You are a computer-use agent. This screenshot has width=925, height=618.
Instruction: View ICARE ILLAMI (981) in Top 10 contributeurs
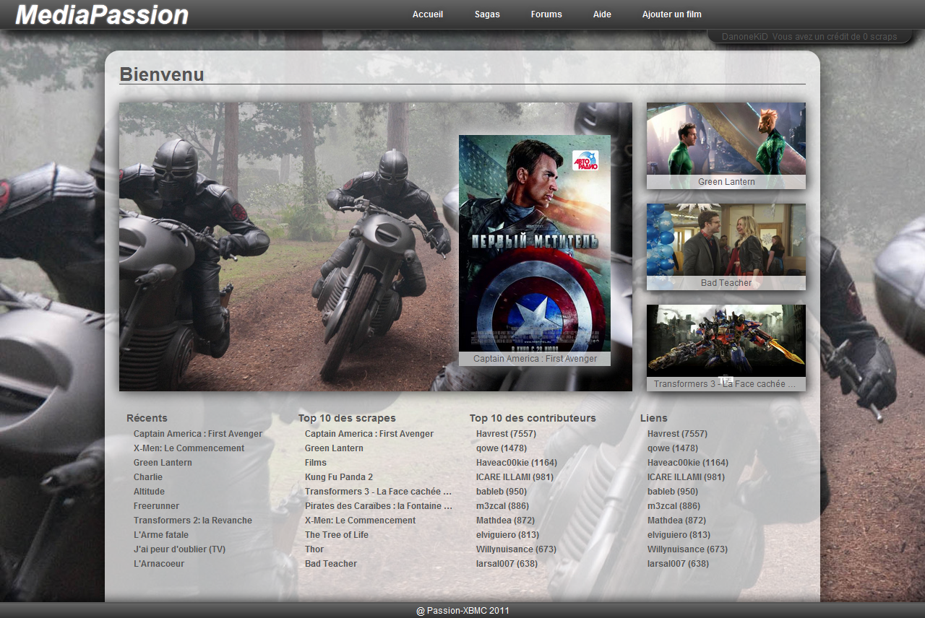[x=515, y=477]
